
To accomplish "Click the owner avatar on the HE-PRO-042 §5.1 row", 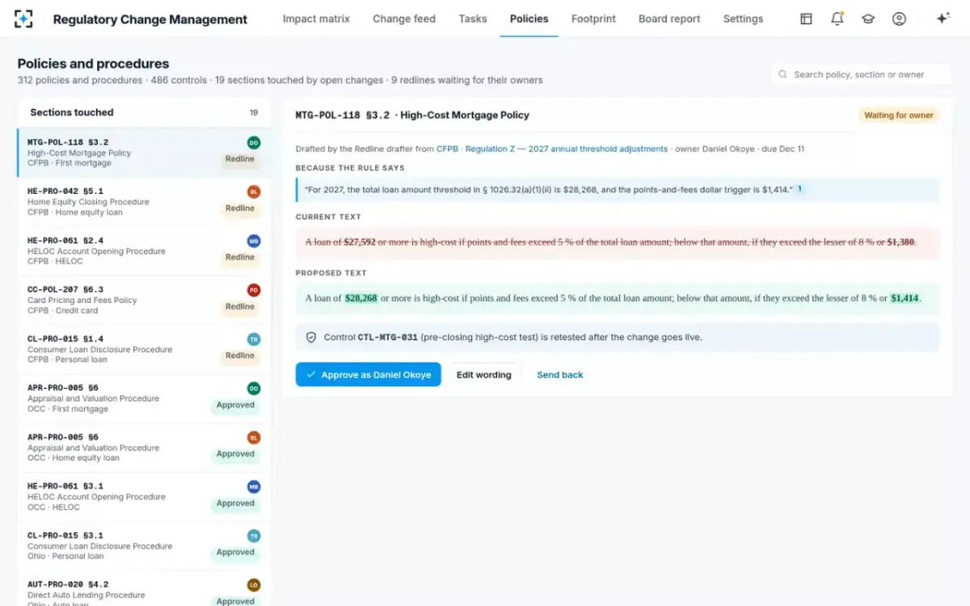I will click(x=254, y=191).
